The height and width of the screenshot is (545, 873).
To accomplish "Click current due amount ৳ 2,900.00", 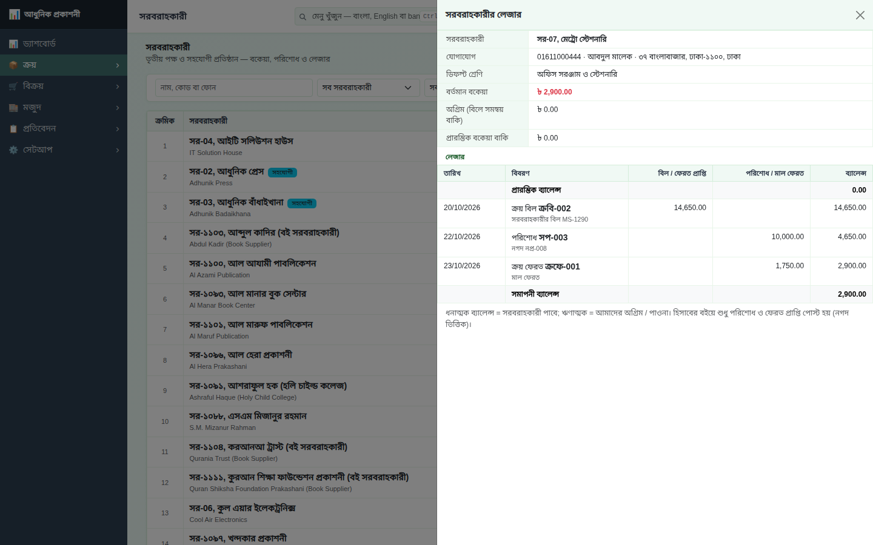I will tap(555, 92).
